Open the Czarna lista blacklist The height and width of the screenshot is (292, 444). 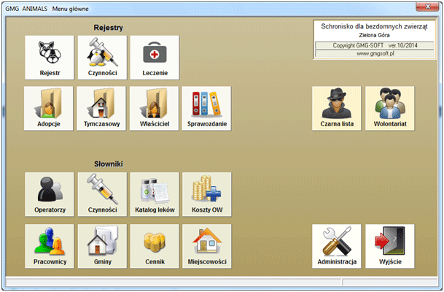click(x=337, y=109)
